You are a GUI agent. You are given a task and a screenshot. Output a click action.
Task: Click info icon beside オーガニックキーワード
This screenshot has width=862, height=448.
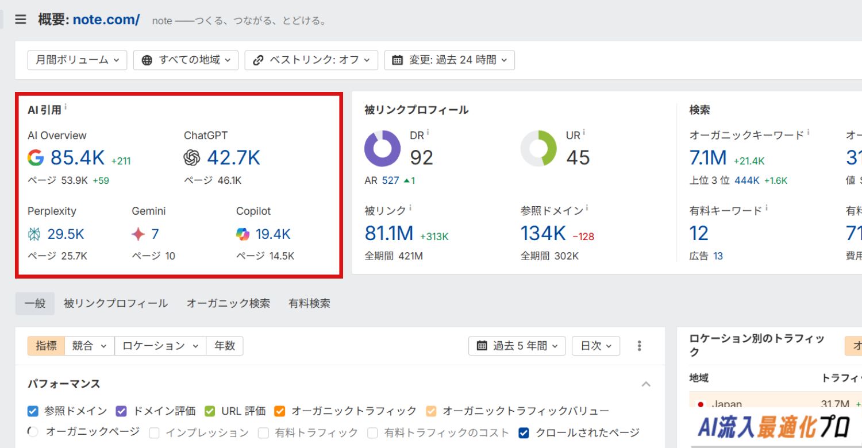(x=808, y=132)
